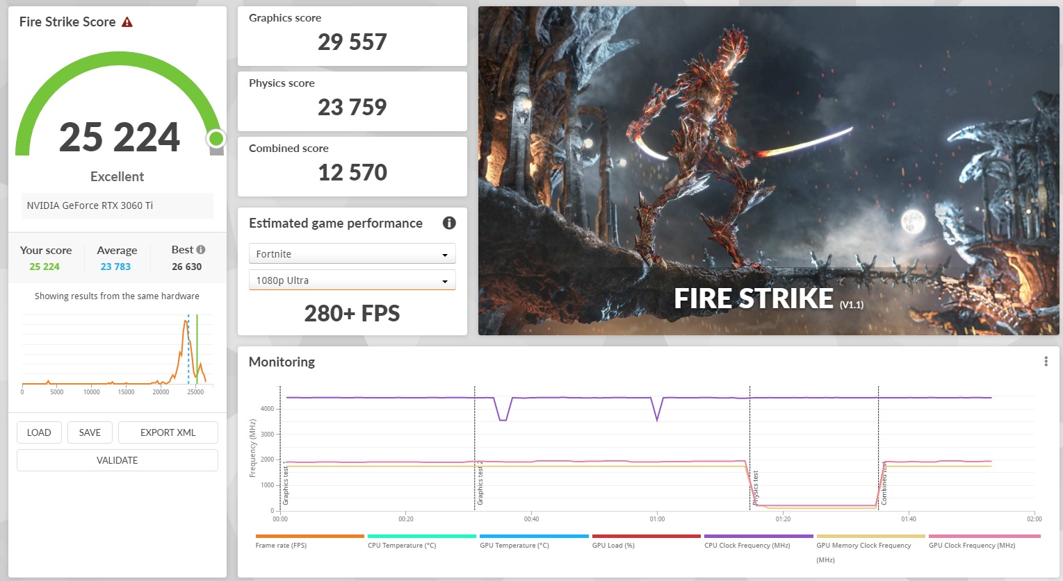Open the Estimated game performance info icon
Screen dimensions: 1063x581
[x=449, y=223]
